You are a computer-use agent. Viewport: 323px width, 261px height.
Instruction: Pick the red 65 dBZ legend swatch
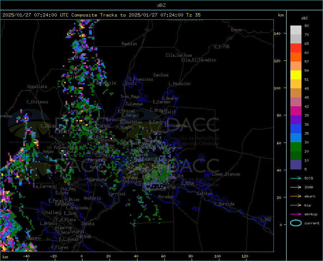pos(296,48)
